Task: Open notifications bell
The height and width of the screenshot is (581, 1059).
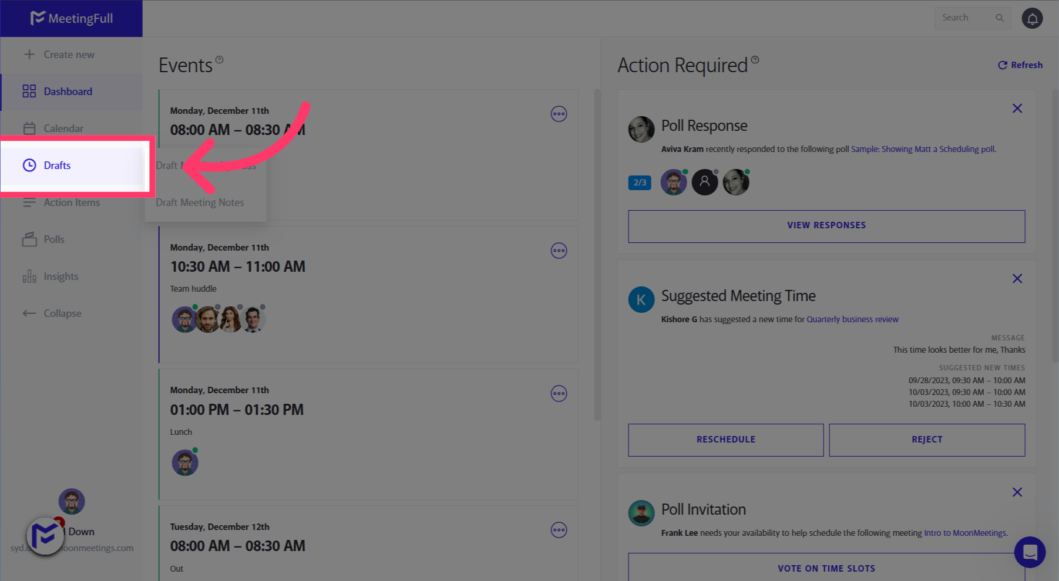Action: pos(1032,18)
